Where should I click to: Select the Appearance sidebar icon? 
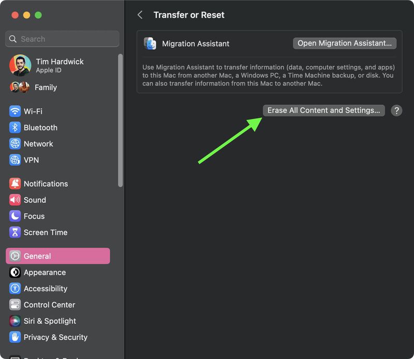(x=14, y=273)
